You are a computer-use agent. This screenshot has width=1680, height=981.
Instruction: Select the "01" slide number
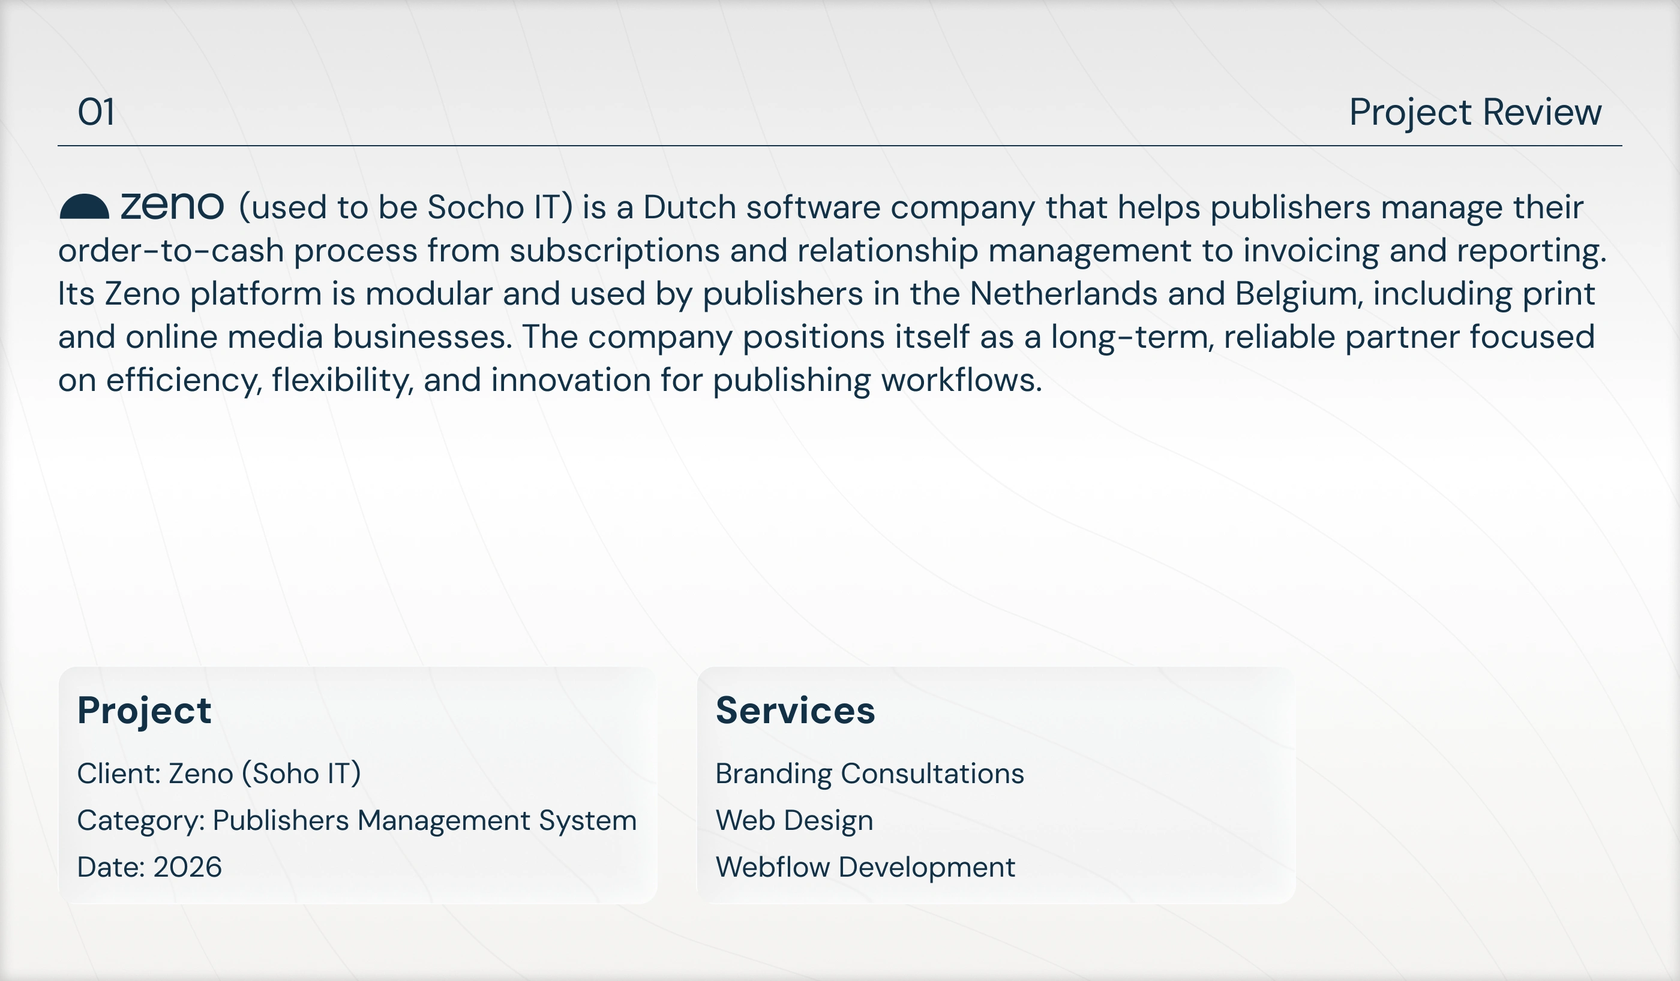(96, 112)
